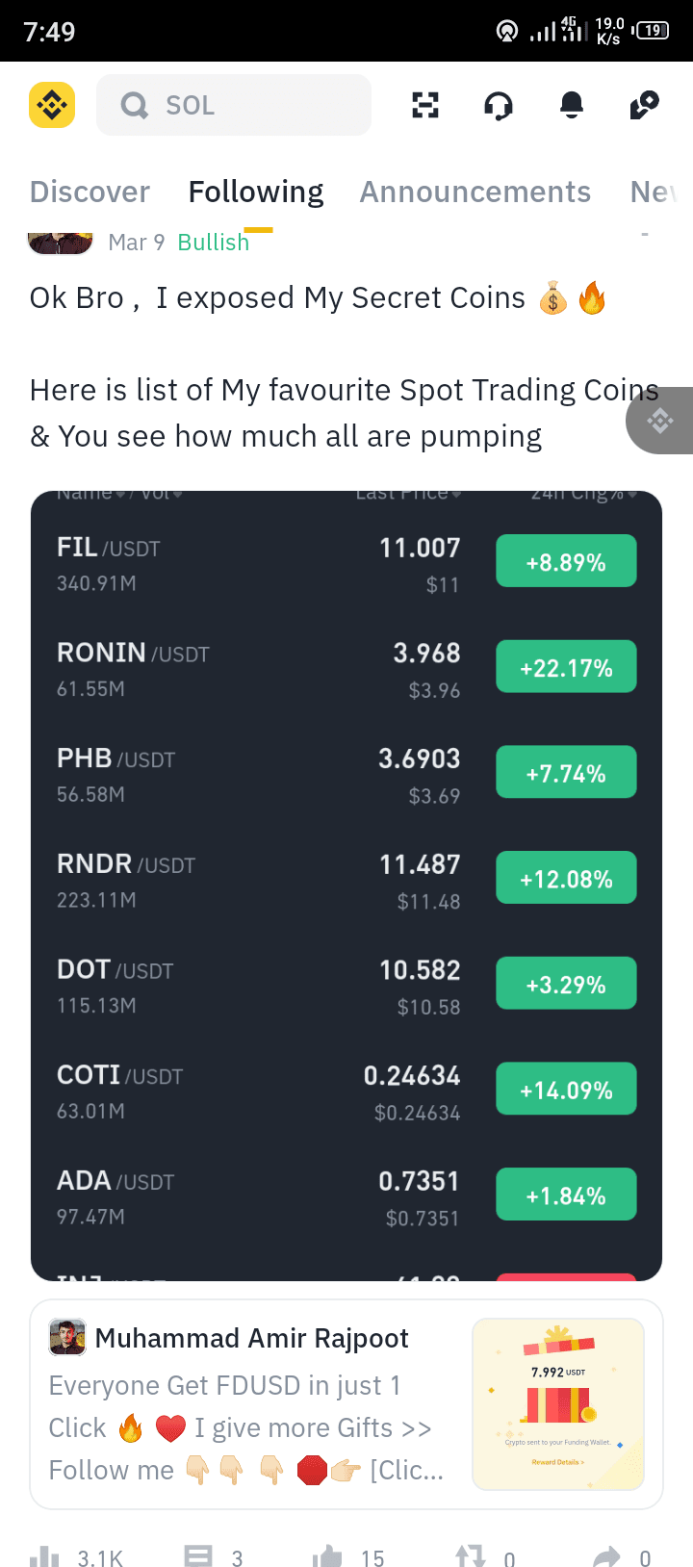This screenshot has height=1567, width=693.
Task: Tap the share arrow icon
Action: (x=607, y=1556)
